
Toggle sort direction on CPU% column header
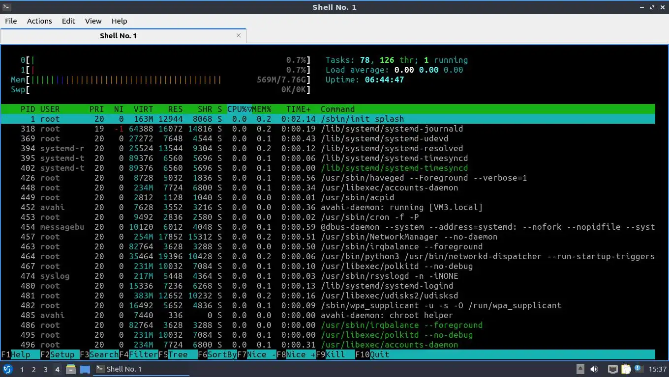[x=239, y=109]
